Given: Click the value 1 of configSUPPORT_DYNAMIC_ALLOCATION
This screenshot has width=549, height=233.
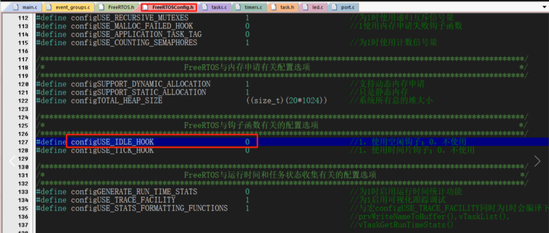Looking at the screenshot, I should pos(247,84).
